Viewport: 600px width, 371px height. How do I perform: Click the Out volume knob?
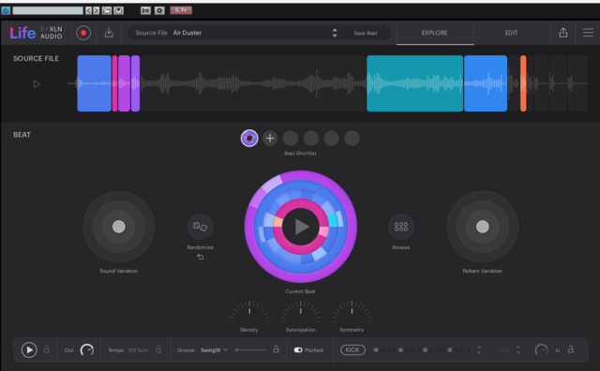coord(87,350)
